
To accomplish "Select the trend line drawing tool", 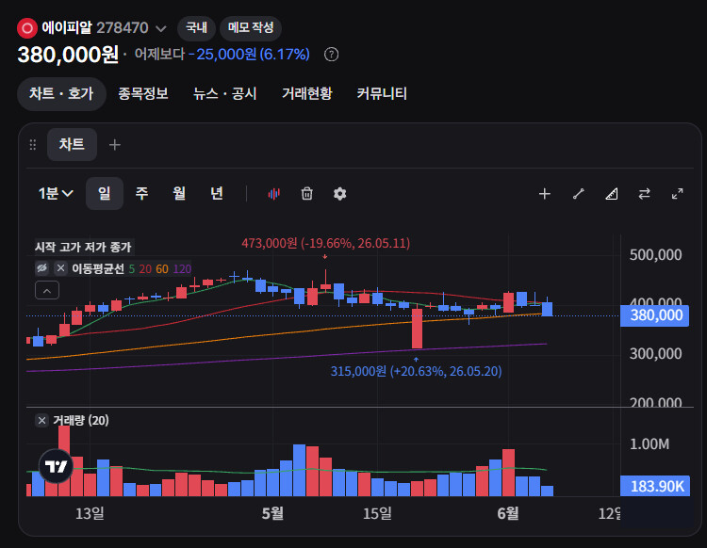I will point(578,194).
